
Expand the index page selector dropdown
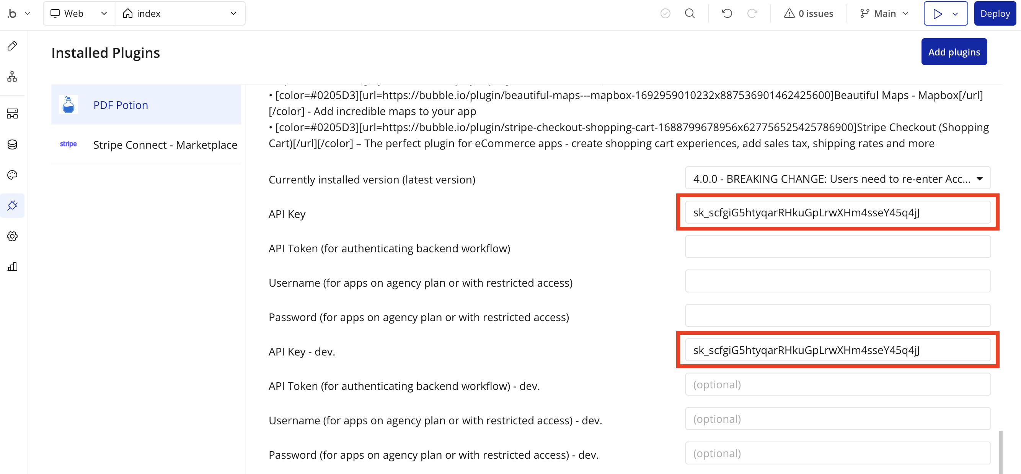(x=180, y=13)
